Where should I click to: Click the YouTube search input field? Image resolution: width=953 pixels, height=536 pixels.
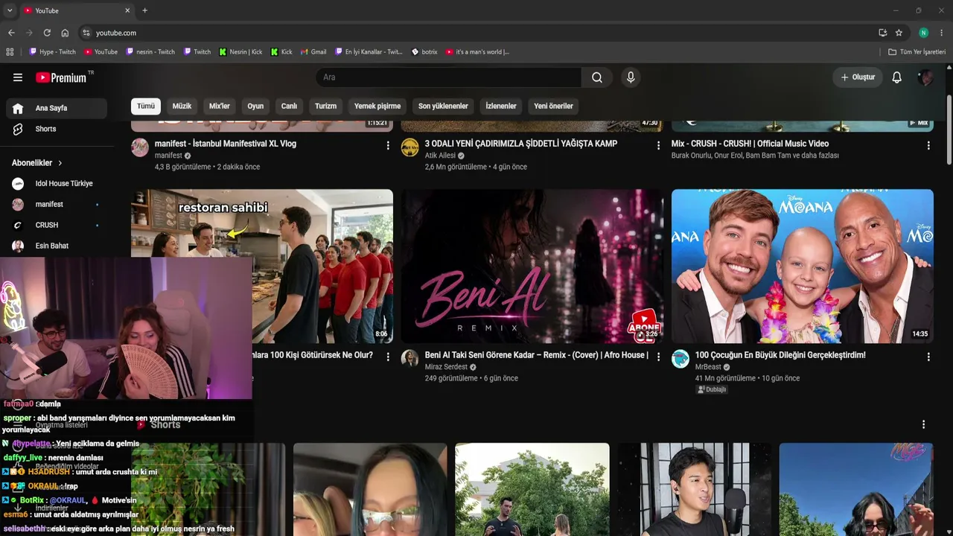[x=448, y=77]
